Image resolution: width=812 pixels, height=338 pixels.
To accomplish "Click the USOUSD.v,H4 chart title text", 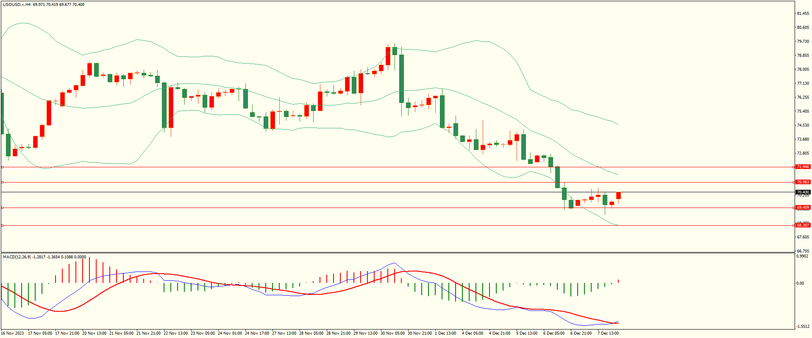I will pyautogui.click(x=17, y=5).
